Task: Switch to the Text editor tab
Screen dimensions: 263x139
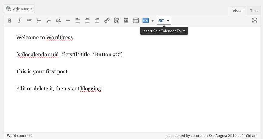Action: point(254,11)
